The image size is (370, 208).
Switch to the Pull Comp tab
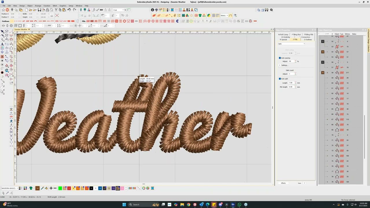pyautogui.click(x=283, y=34)
